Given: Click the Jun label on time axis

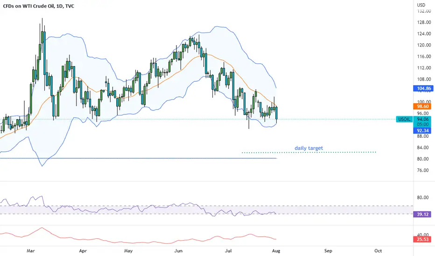Looking at the screenshot, I should click(178, 251).
